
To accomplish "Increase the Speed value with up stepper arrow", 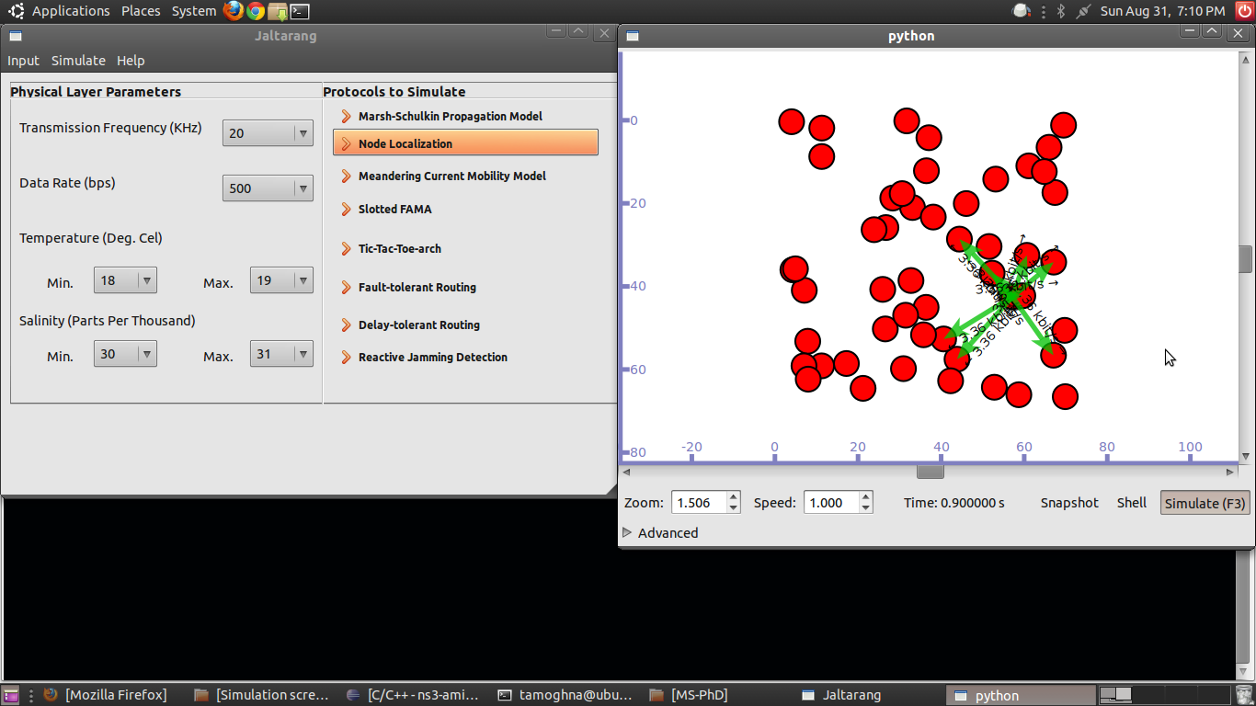I will pos(865,497).
